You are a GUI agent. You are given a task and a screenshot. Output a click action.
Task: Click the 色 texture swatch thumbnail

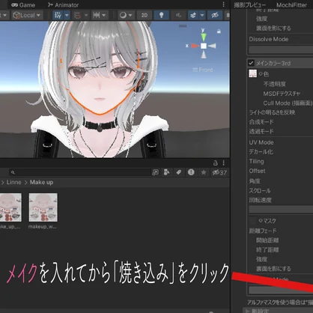click(x=253, y=73)
